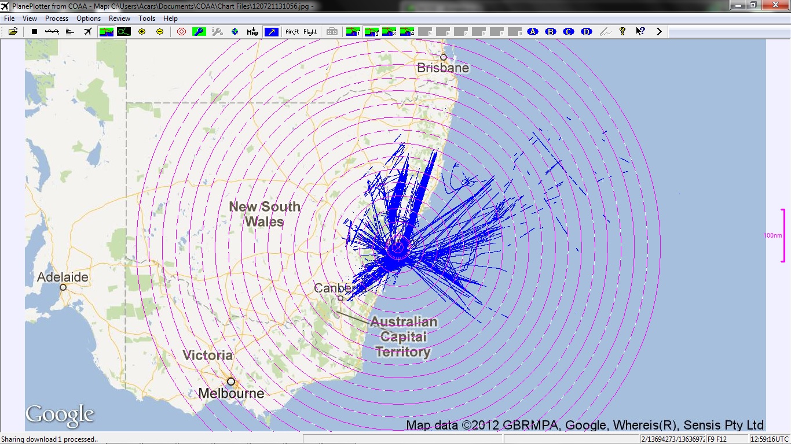Click the Aircft toolbar button
791x444 pixels.
(x=292, y=32)
